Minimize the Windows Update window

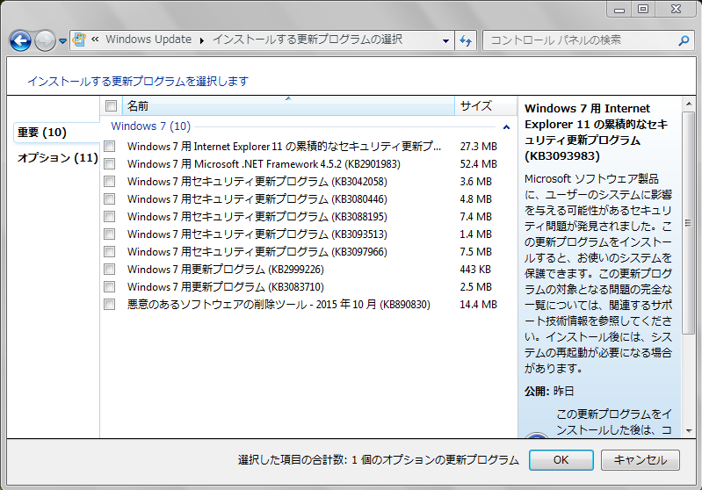[619, 9]
